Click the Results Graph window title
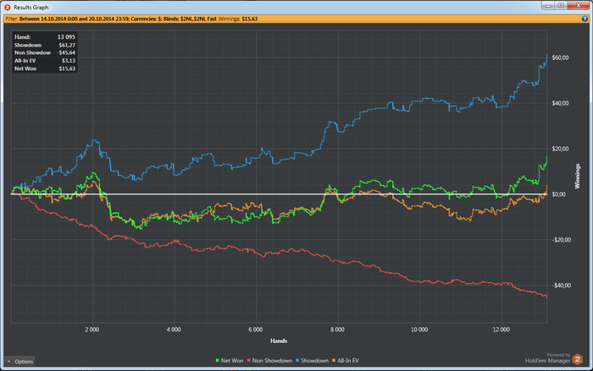Viewport: 593px width, 371px height. click(31, 7)
